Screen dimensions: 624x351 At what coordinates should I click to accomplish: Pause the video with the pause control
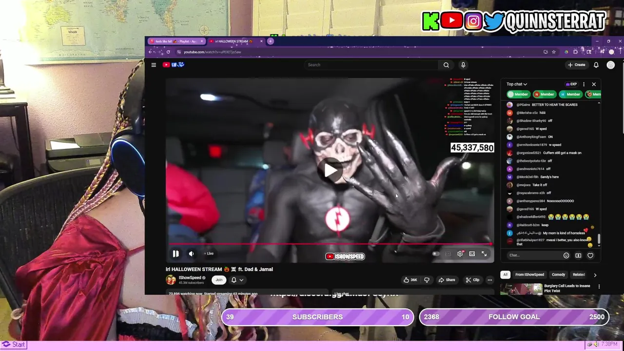point(175,253)
